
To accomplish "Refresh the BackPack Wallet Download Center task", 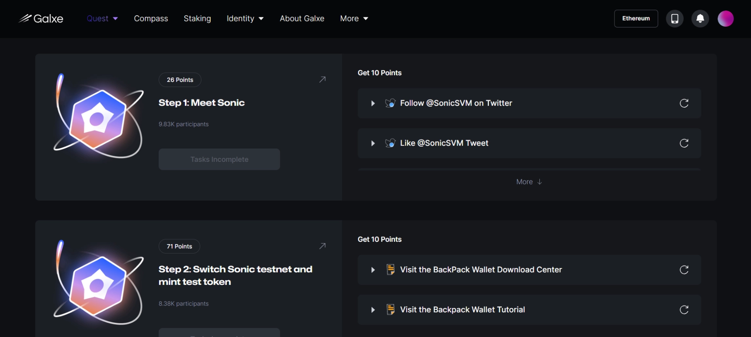I will [x=684, y=270].
